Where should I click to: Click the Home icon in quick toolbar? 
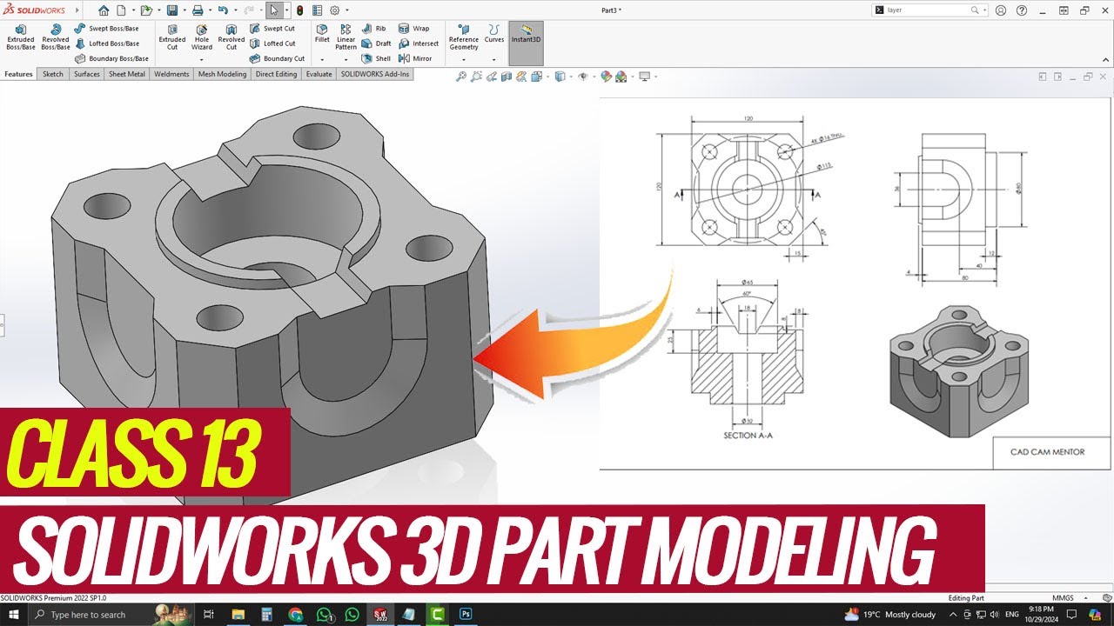click(x=104, y=10)
